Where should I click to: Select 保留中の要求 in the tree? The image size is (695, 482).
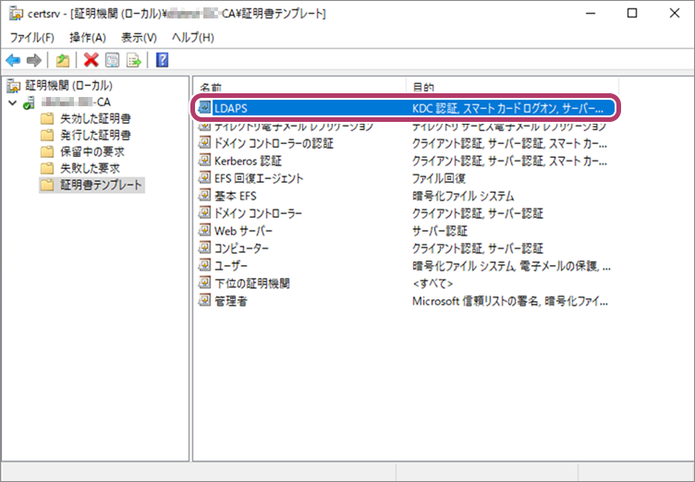(x=92, y=152)
